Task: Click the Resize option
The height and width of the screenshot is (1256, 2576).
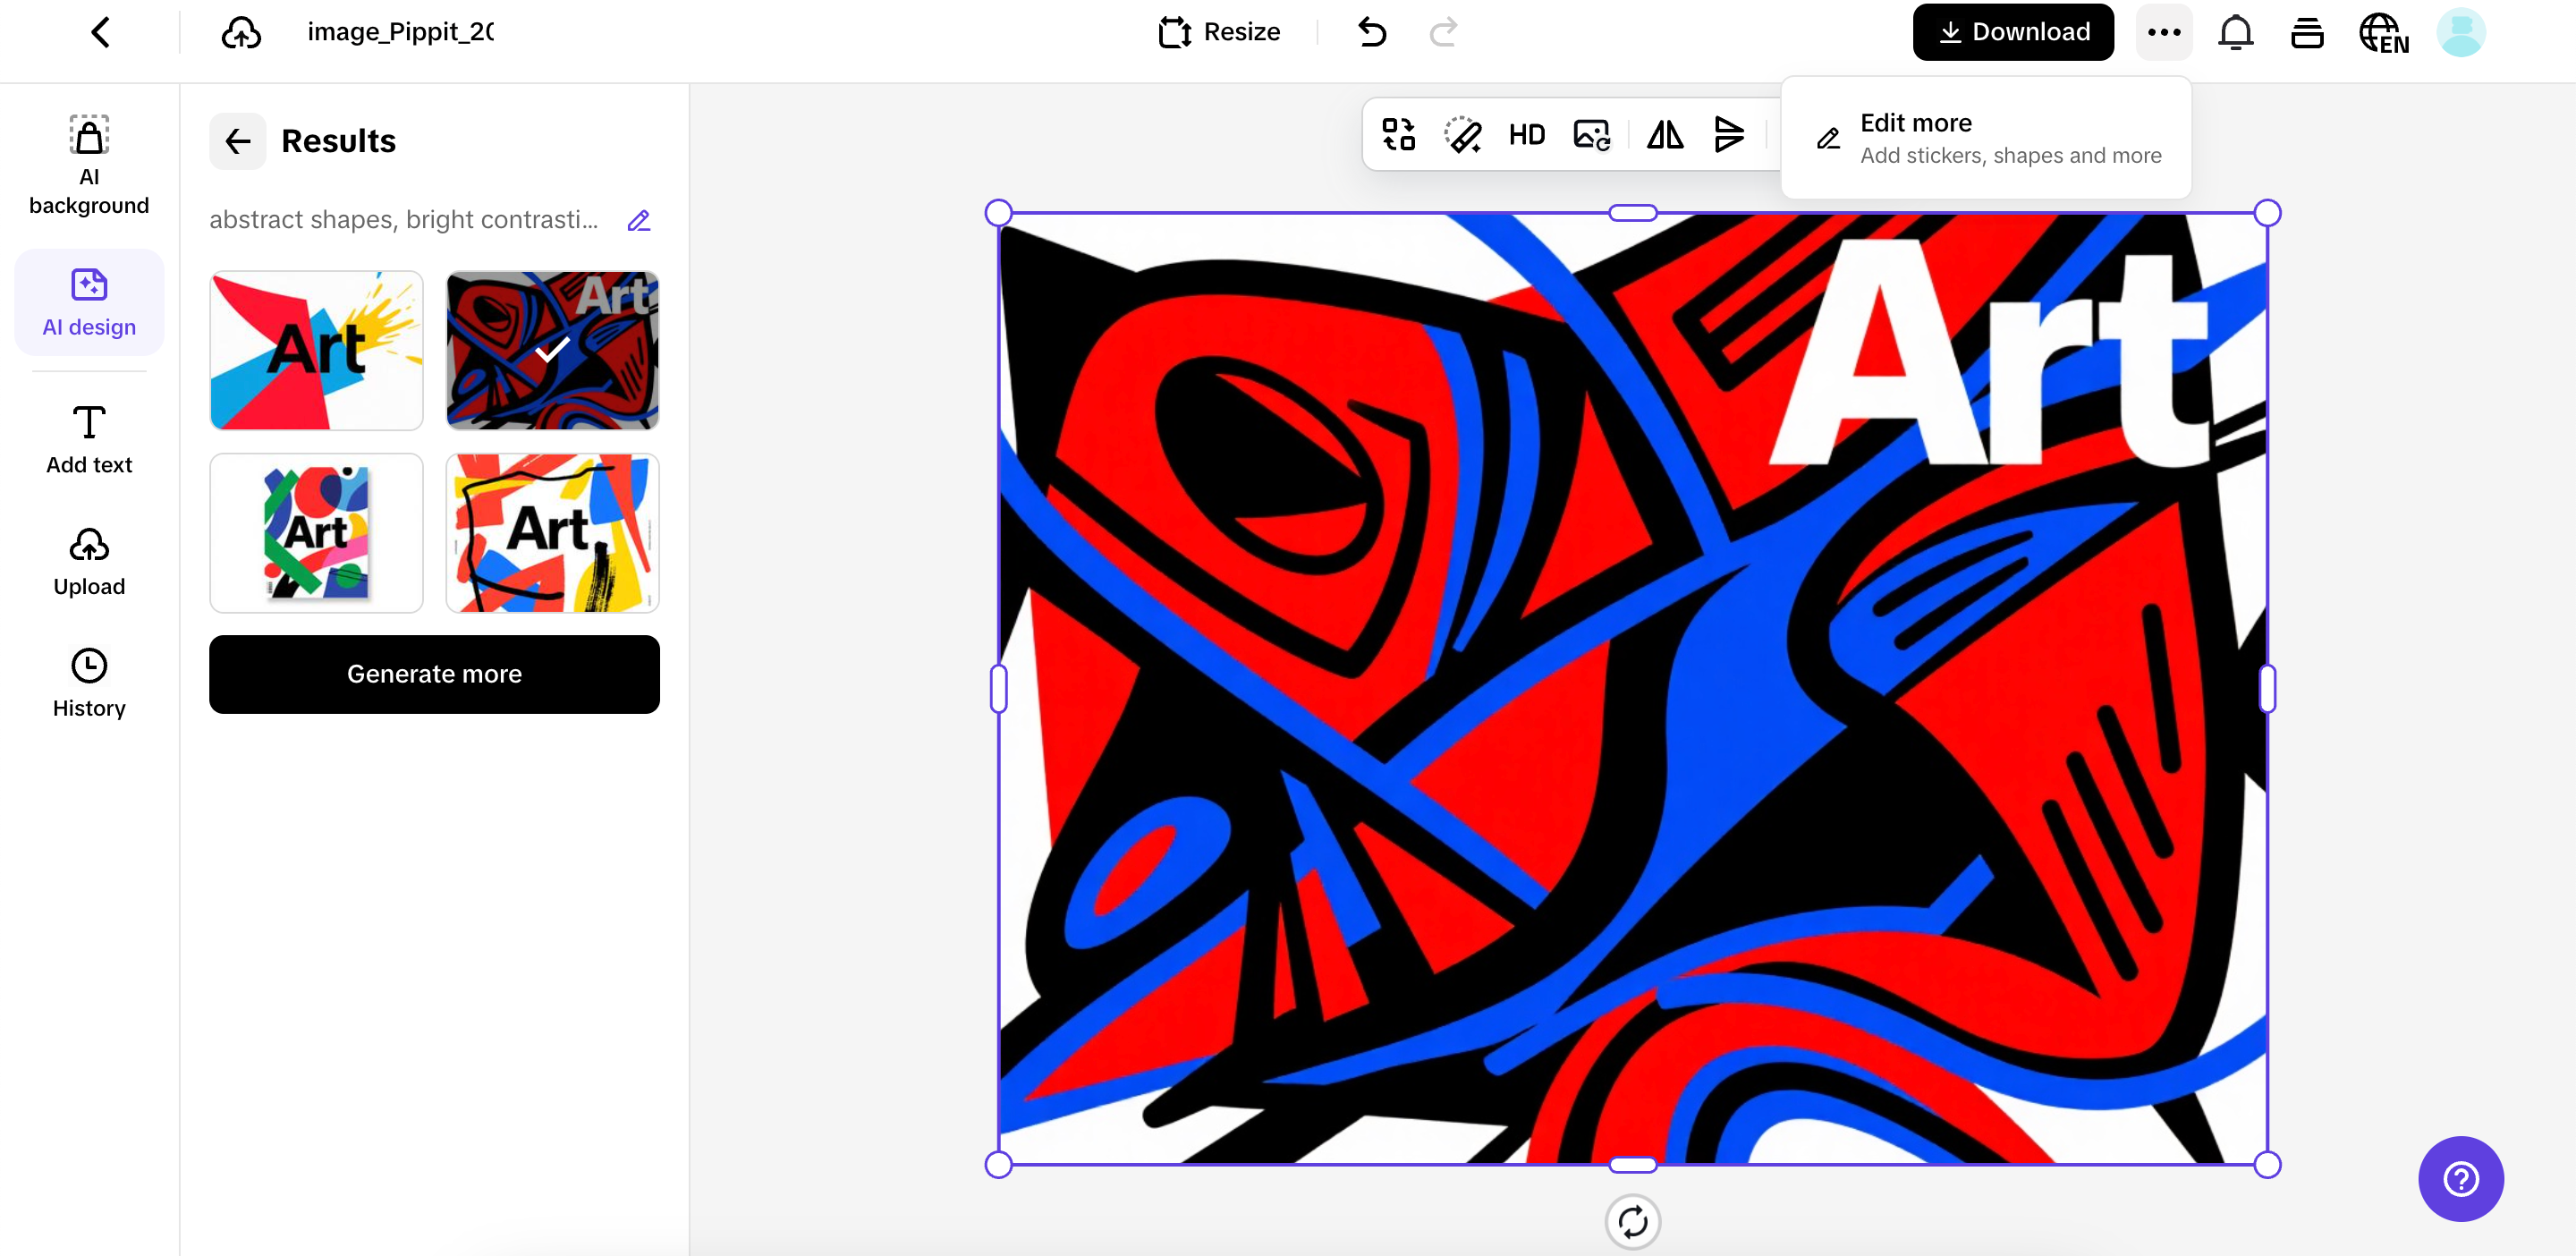Action: click(x=1219, y=32)
